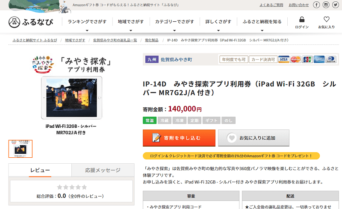Screen dimensions: 342x209
Task: Click the お気に入り heart icon
Action: pos(326,19)
